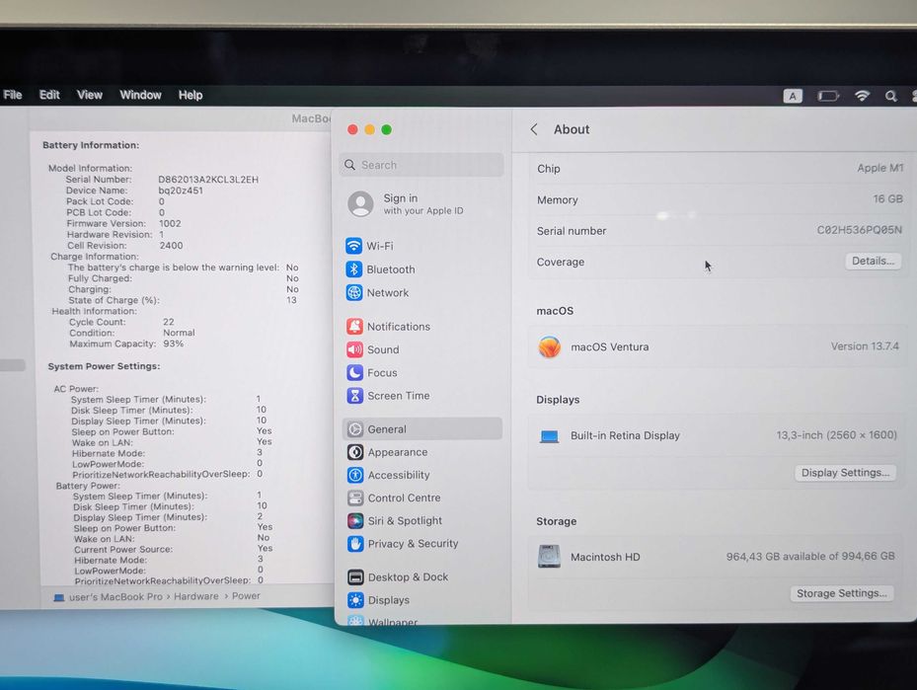Click the Apple ID avatar icon

tap(361, 204)
